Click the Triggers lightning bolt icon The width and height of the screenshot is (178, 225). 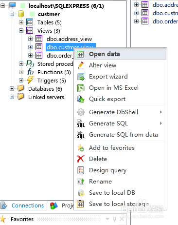pyautogui.click(x=30, y=80)
